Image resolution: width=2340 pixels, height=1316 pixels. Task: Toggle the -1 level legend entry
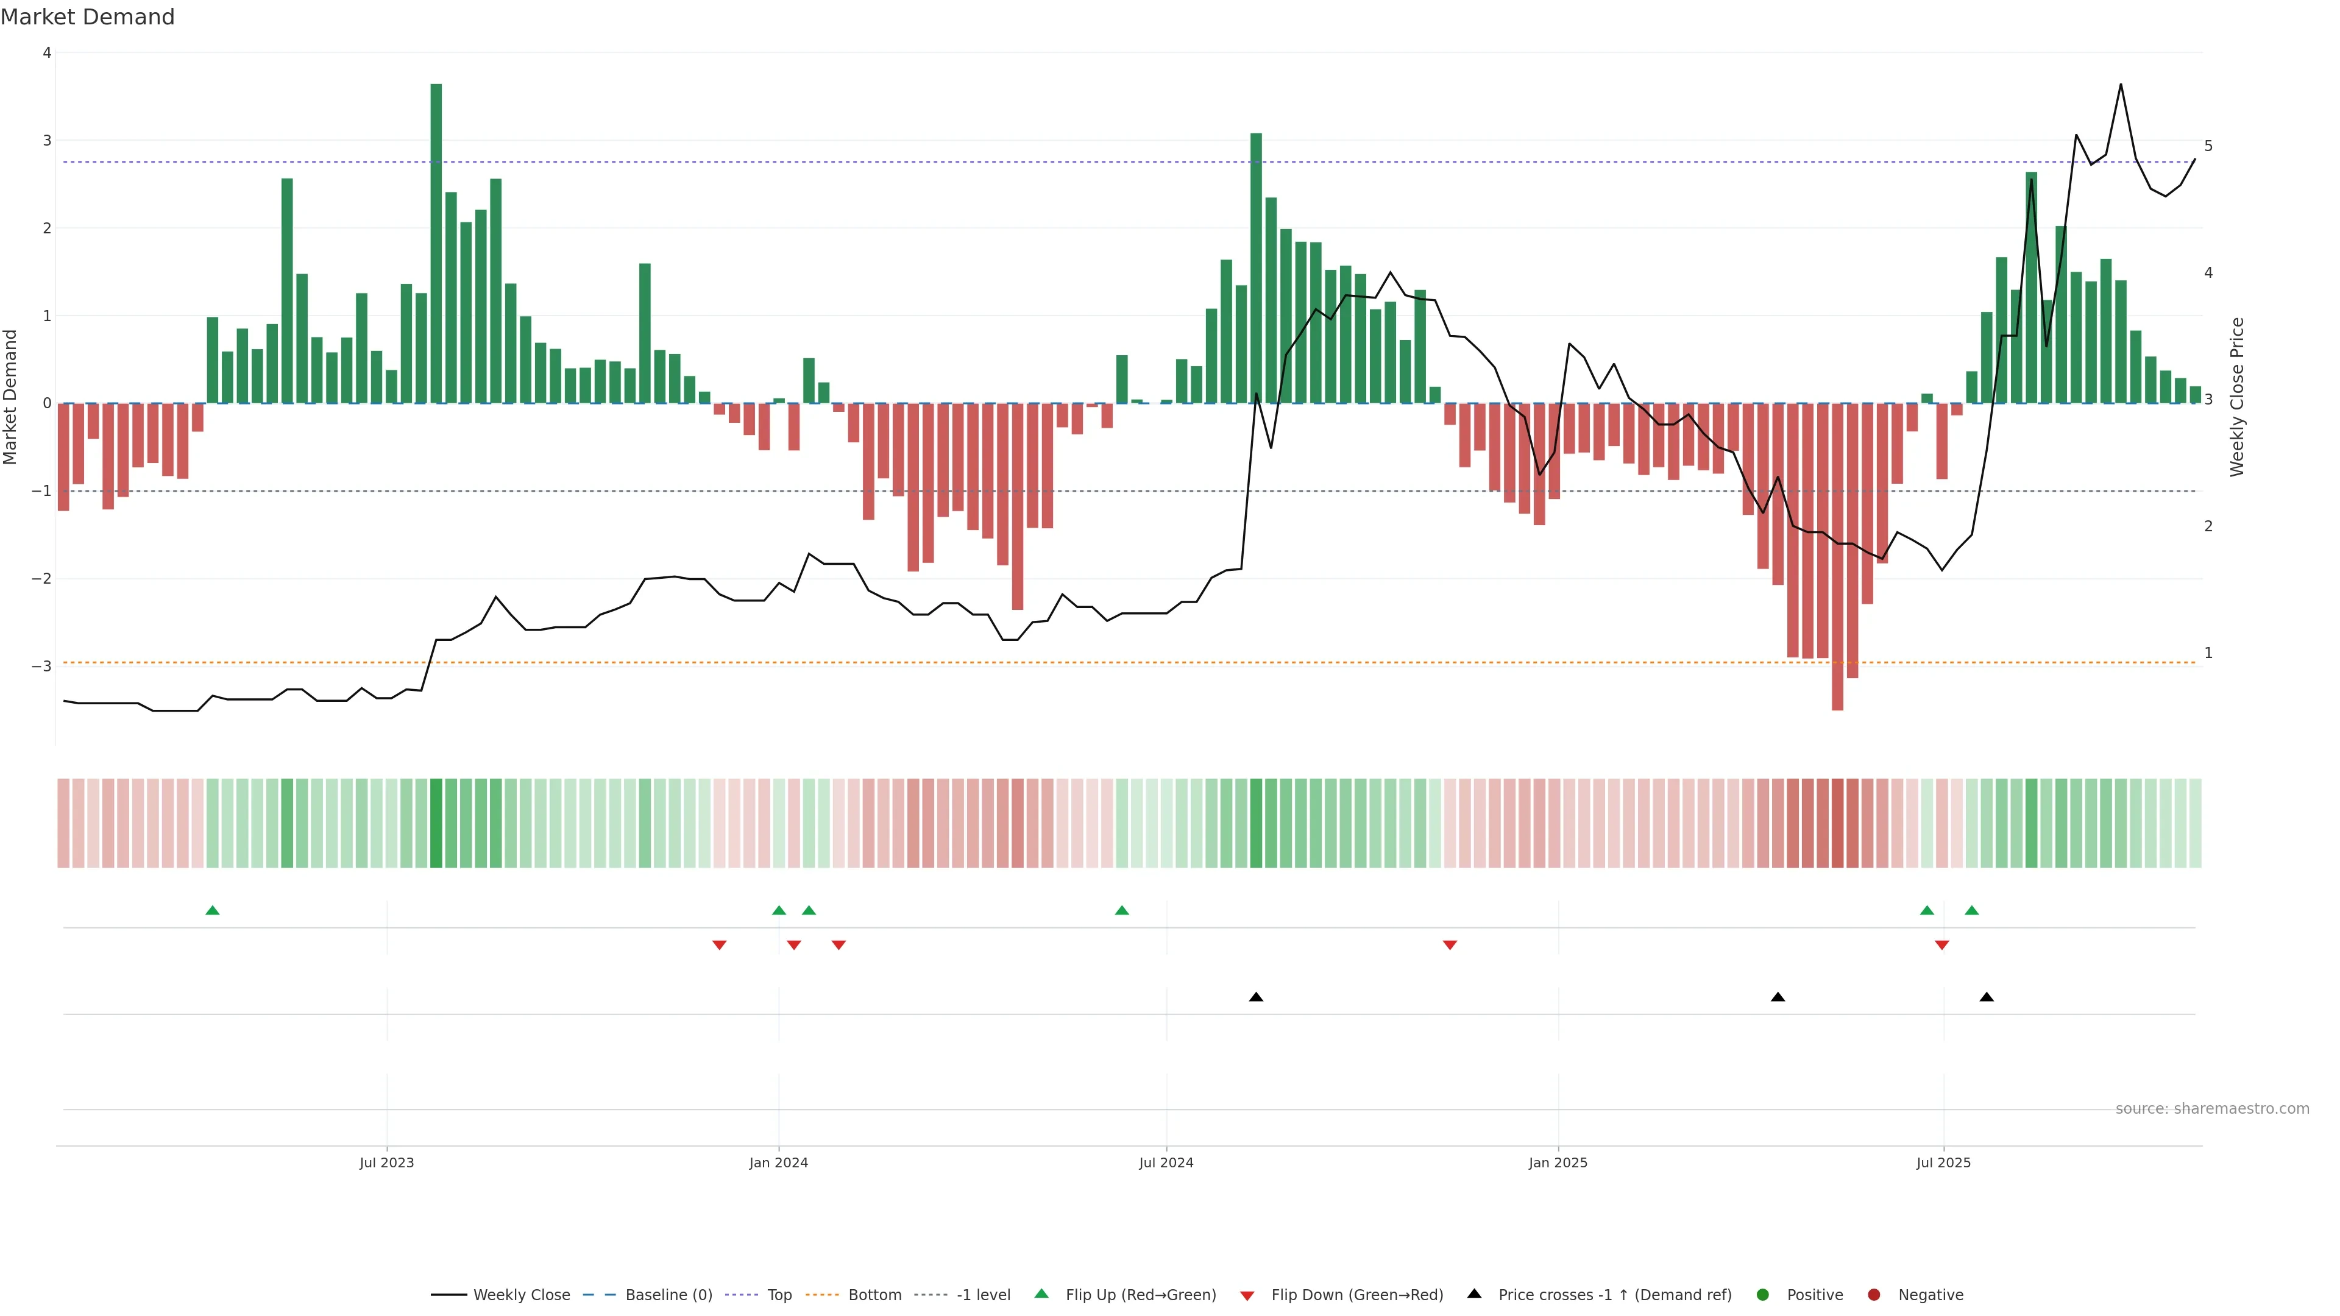tap(983, 1294)
